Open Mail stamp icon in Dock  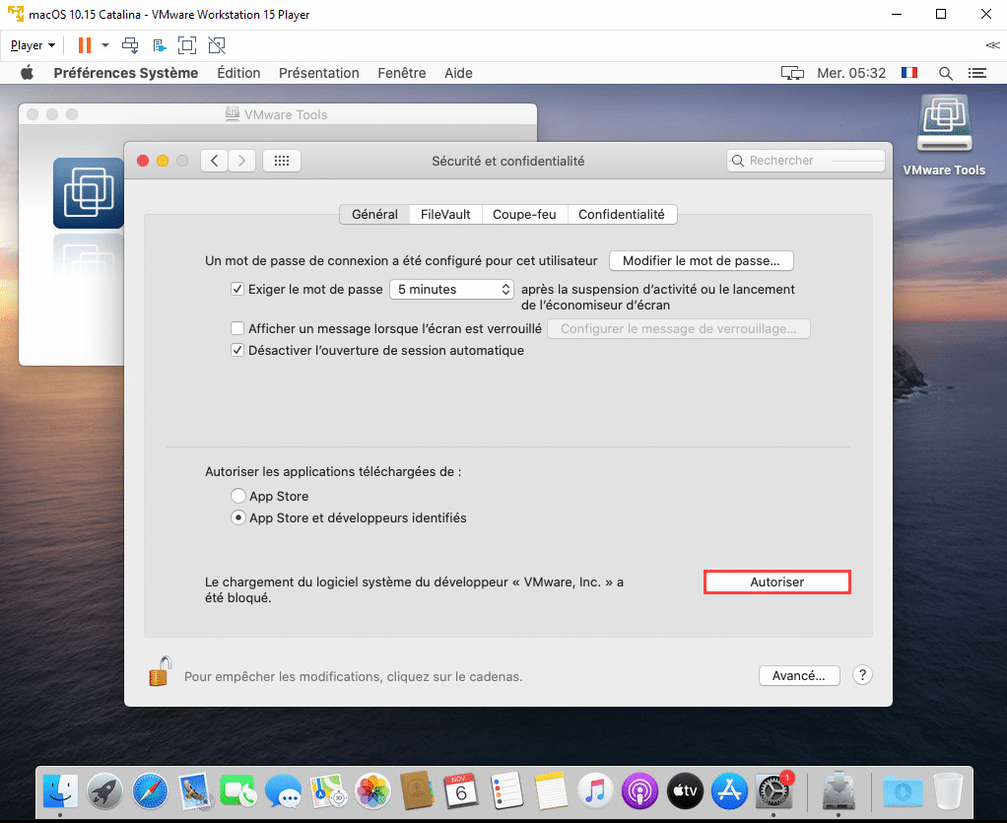194,790
